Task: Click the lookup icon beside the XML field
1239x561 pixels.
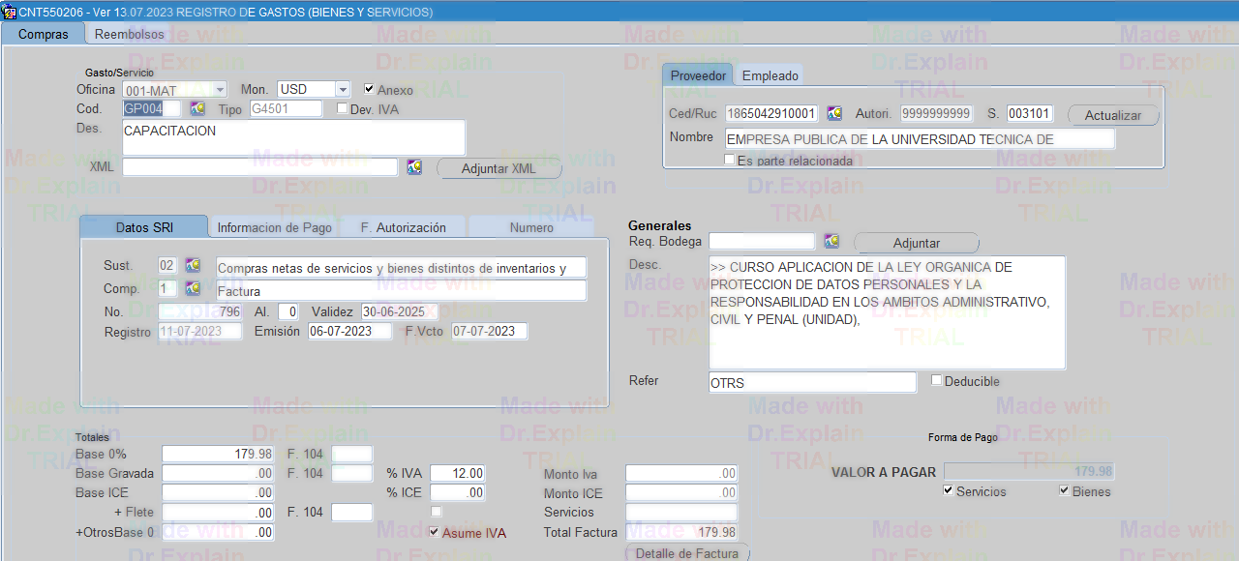Action: coord(414,167)
